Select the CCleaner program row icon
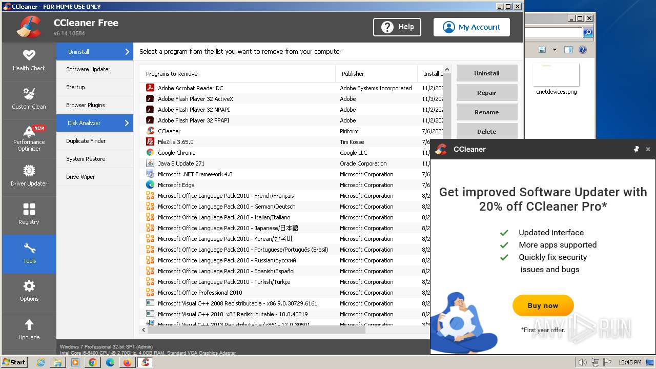 pyautogui.click(x=150, y=131)
